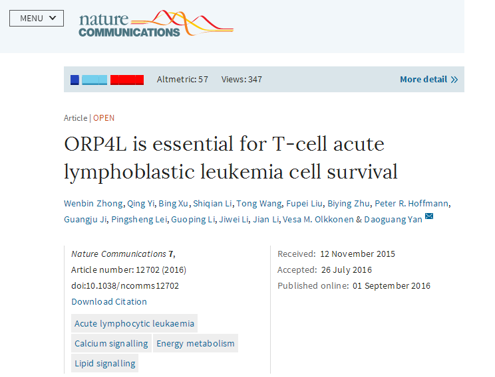Click the dark blue Altmetric swatch

pyautogui.click(x=75, y=80)
